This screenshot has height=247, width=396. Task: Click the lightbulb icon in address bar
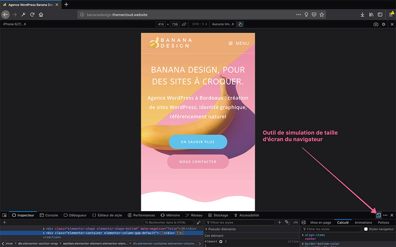coord(307,15)
